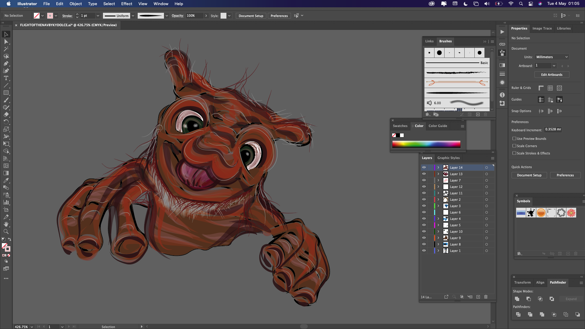Image resolution: width=585 pixels, height=329 pixels.
Task: Select the Type tool
Action: coord(6,78)
